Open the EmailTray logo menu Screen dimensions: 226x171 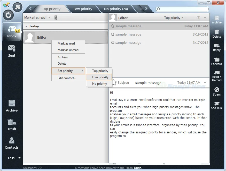(6, 5)
